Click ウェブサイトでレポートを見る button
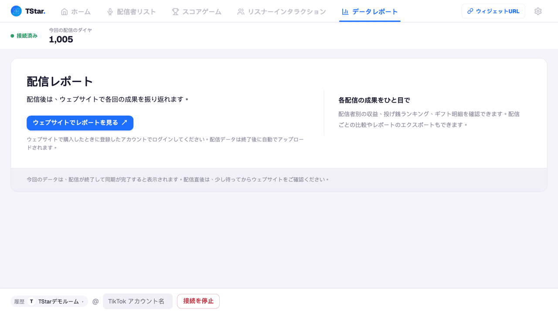The height and width of the screenshot is (314, 558). (x=80, y=123)
